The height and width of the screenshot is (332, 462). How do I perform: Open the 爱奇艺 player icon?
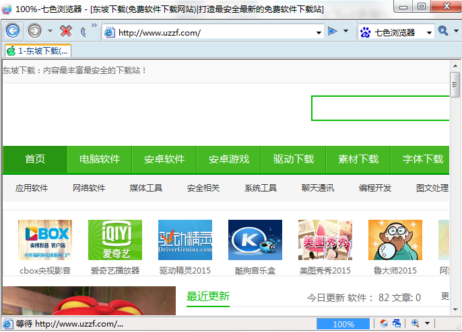pyautogui.click(x=115, y=240)
